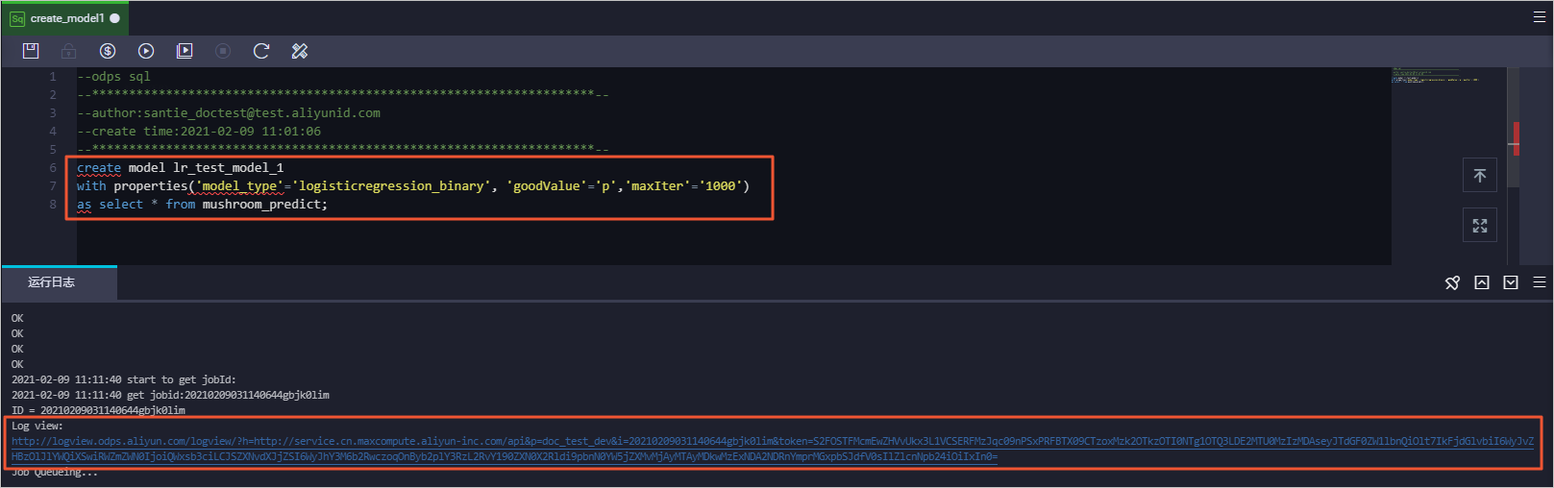The width and height of the screenshot is (1554, 488).
Task: Click the 'start to get jobId' log line
Action: (x=123, y=379)
